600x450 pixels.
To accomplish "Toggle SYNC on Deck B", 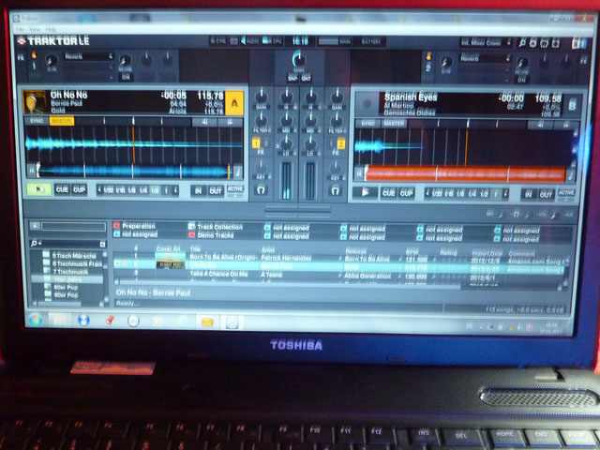I will tap(367, 123).
